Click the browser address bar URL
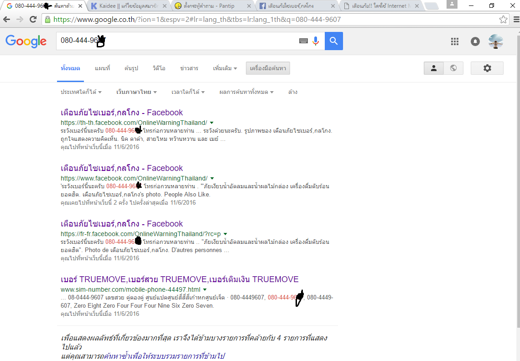Viewport: 520px width, 361px height. (197, 20)
